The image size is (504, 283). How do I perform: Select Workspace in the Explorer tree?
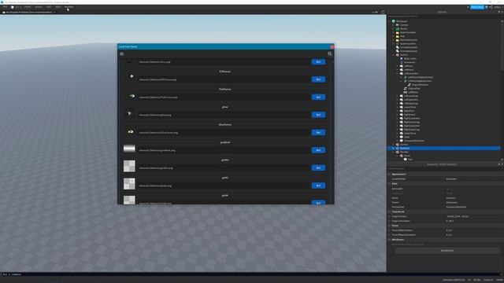[x=402, y=21]
